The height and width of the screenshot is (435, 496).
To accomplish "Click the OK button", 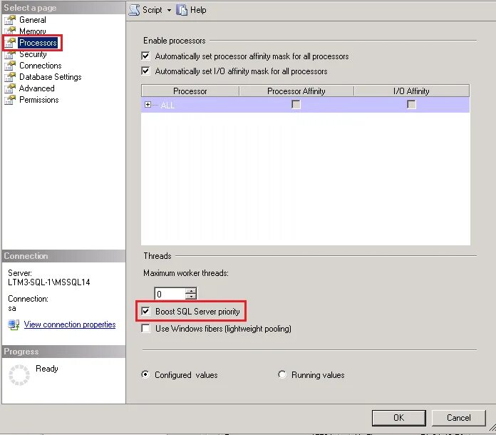I will [x=399, y=418].
